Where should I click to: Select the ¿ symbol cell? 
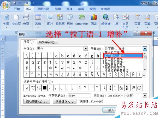click(x=62, y=74)
